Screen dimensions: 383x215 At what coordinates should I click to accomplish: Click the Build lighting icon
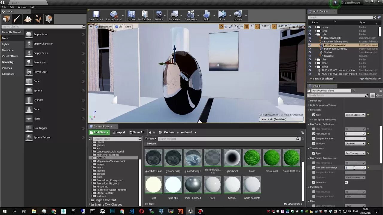[206, 16]
